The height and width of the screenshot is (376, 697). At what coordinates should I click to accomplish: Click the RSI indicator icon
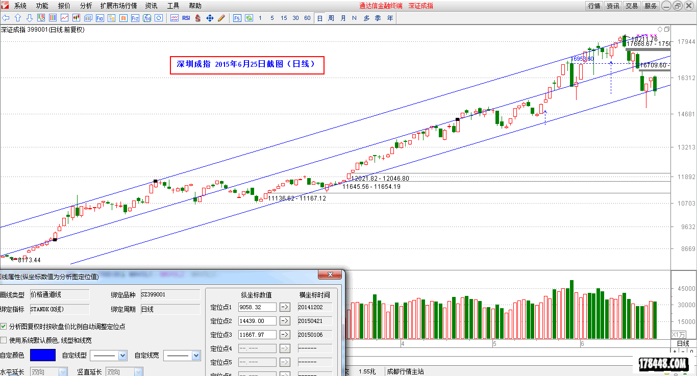point(186,18)
